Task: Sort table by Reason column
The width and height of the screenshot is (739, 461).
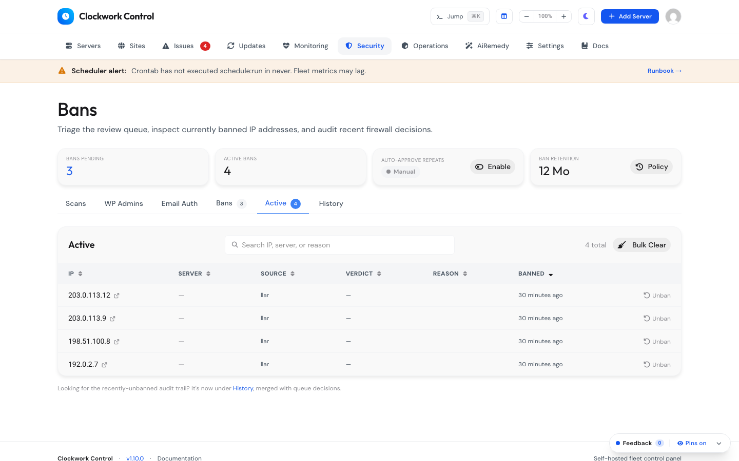Action: coord(450,274)
